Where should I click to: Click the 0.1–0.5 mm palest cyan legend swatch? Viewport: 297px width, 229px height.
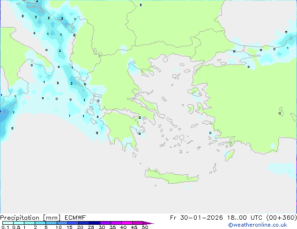click(8, 223)
